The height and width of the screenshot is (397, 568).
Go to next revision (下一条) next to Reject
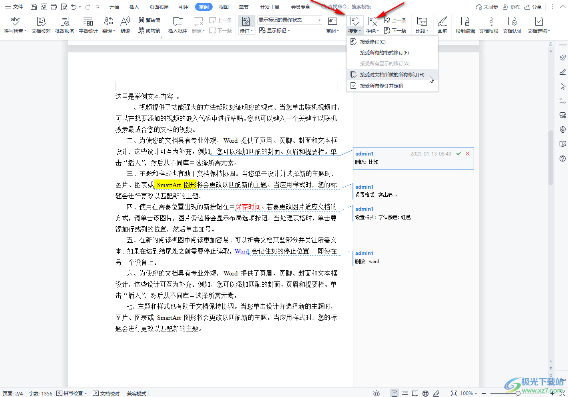395,30
